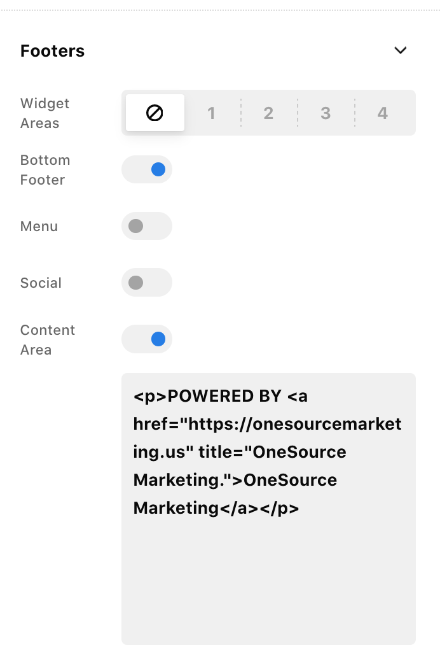The height and width of the screenshot is (671, 440).
Task: Click the closing Marketing</a></p> line
Action: 216,508
